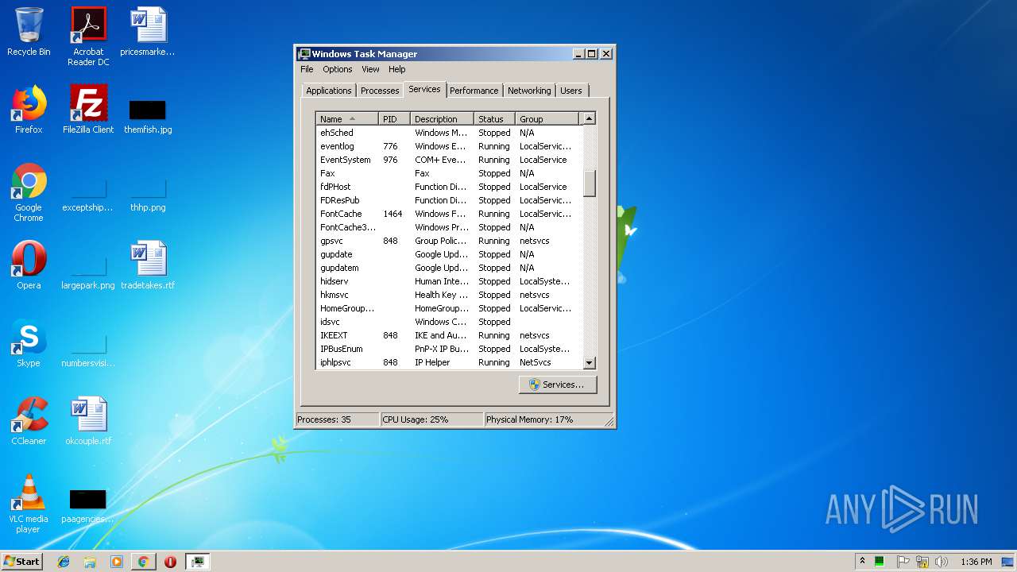Viewport: 1017px width, 572px height.
Task: Open the Options menu
Action: [337, 69]
